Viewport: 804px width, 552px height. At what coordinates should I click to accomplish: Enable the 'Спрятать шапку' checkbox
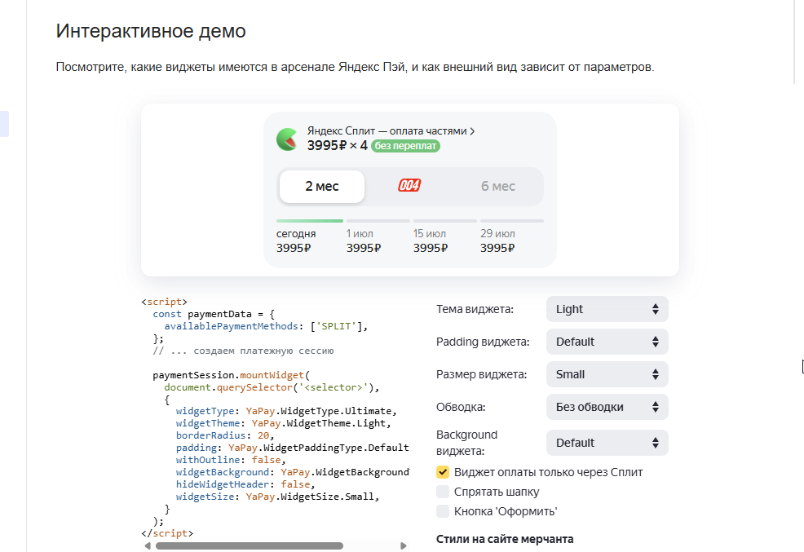click(x=443, y=492)
